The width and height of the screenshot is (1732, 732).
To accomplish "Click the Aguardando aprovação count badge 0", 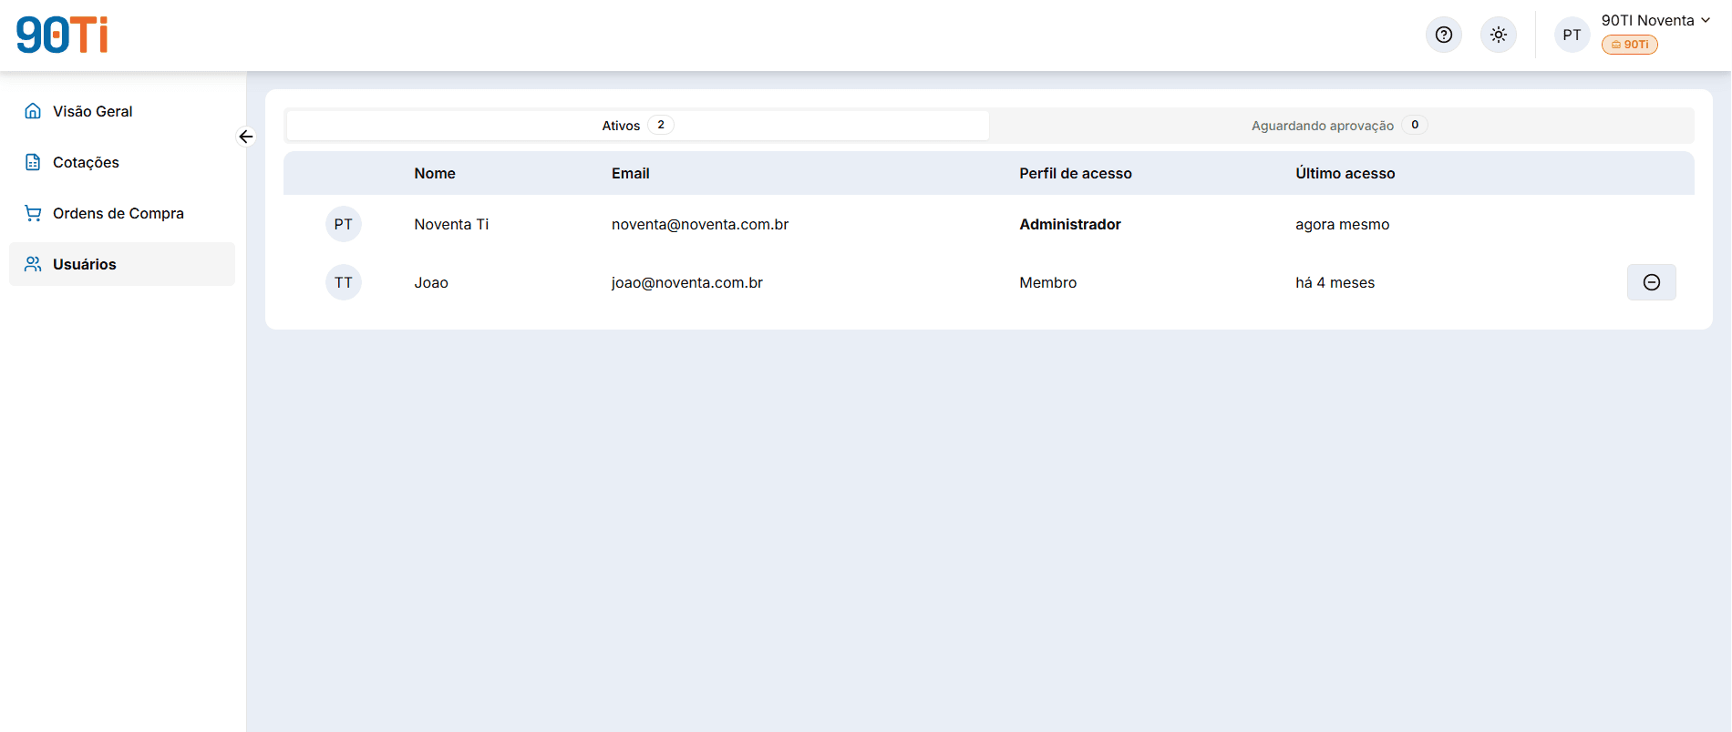I will (1415, 125).
